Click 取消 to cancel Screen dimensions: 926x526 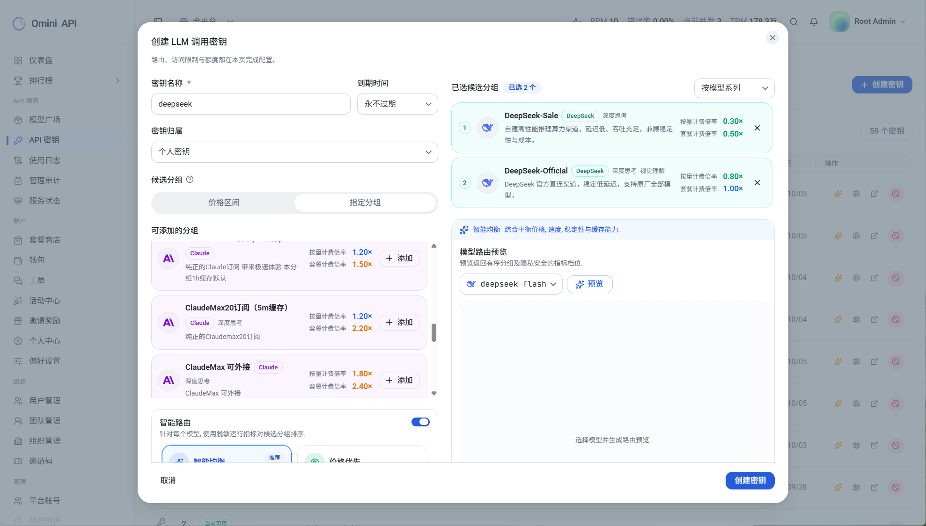pos(168,481)
